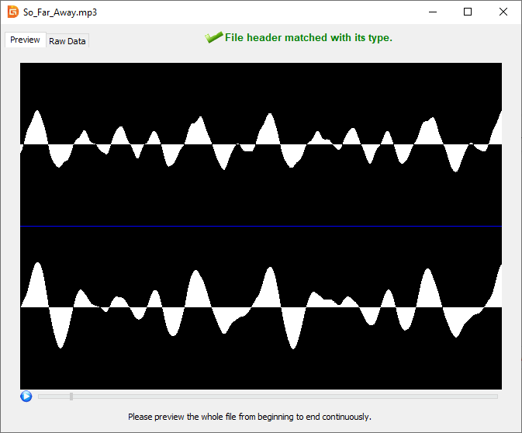This screenshot has height=433, width=522.
Task: Select the Preview tab
Action: [25, 40]
